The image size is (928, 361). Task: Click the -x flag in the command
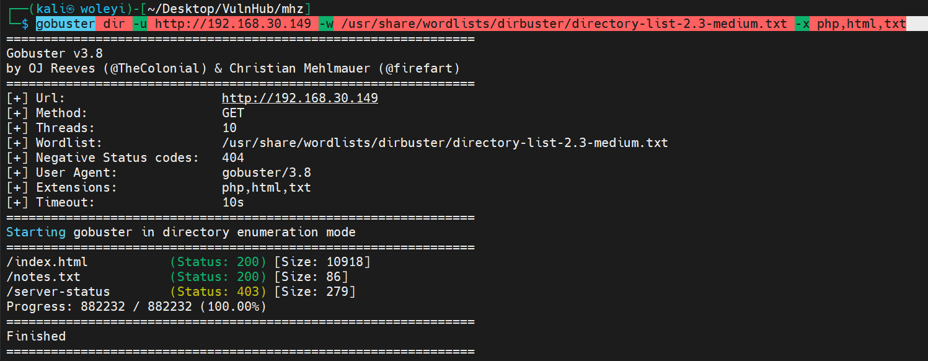(802, 24)
